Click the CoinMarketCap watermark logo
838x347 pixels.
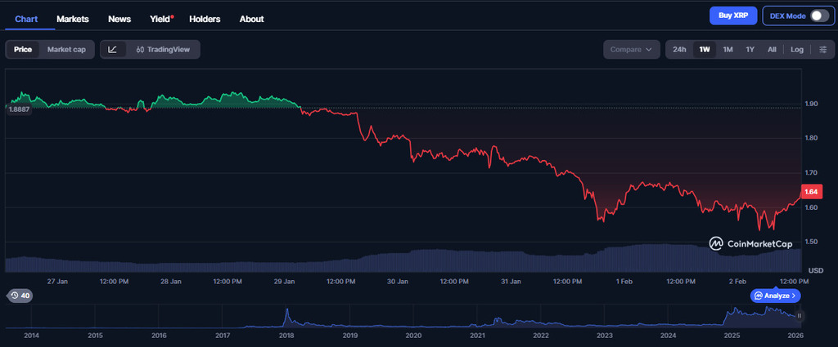tap(750, 243)
